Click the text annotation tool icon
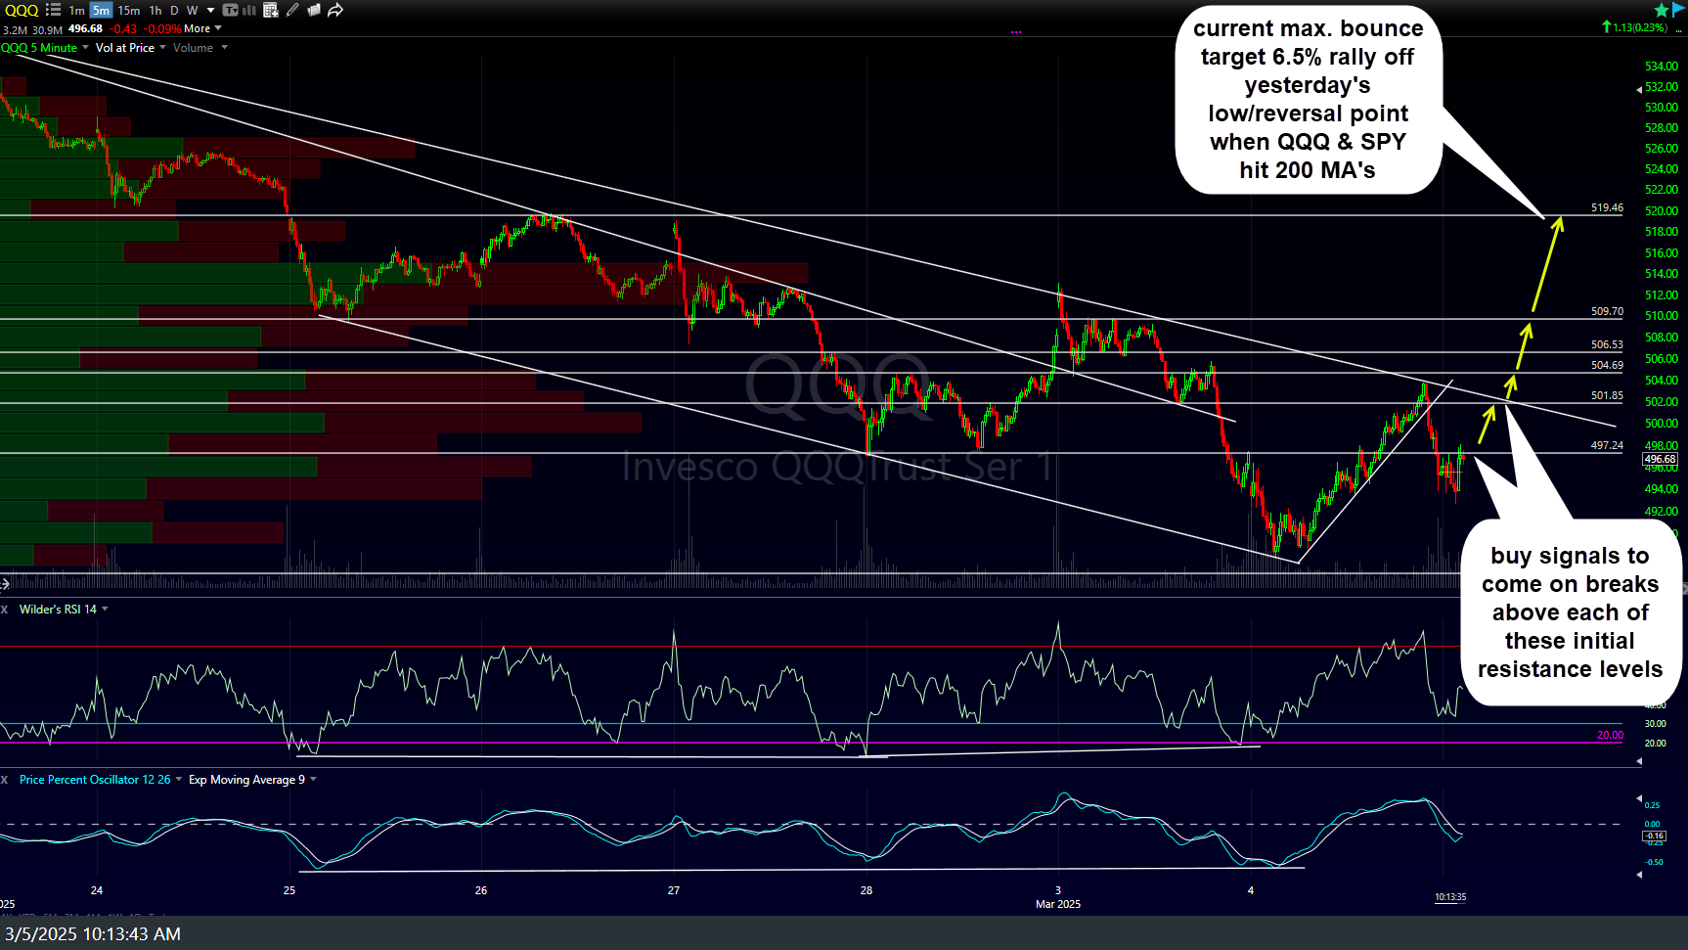This screenshot has height=950, width=1688. tap(230, 10)
